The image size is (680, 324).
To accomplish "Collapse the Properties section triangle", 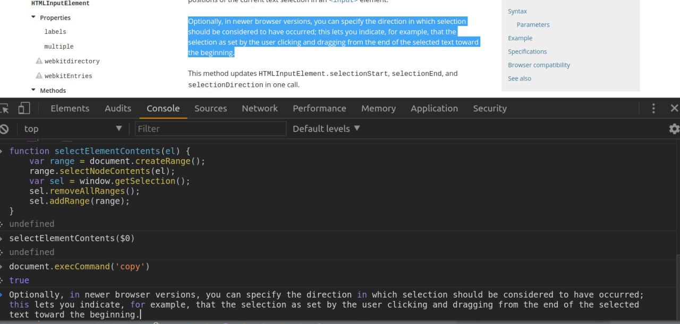I will click(x=33, y=17).
